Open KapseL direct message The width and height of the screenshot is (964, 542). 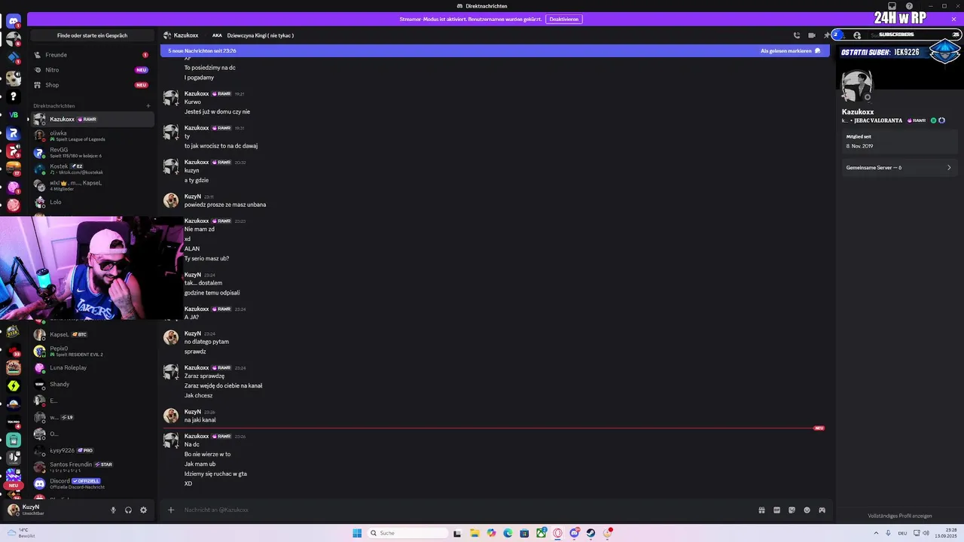point(91,334)
